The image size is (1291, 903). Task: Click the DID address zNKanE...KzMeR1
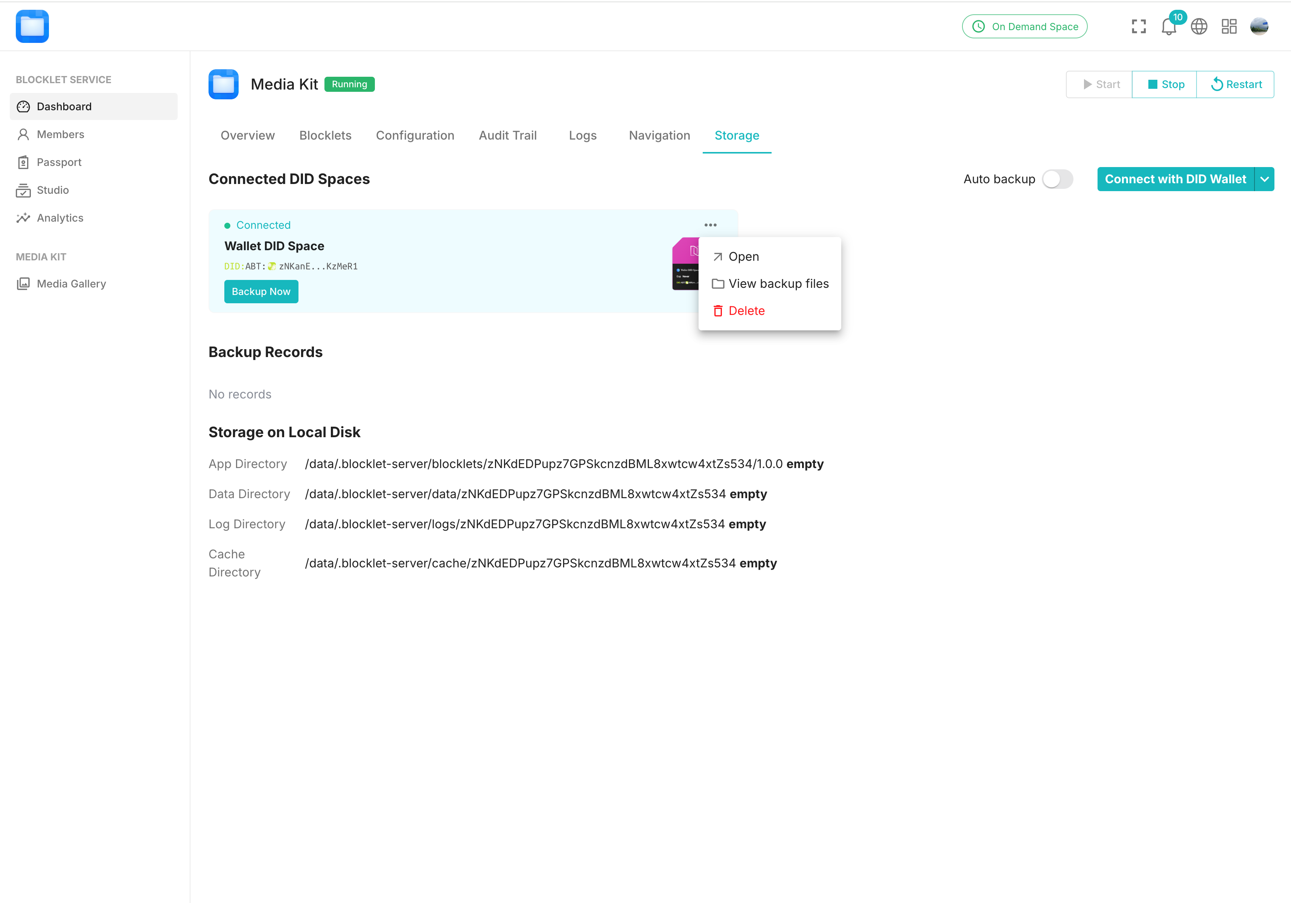pos(318,266)
